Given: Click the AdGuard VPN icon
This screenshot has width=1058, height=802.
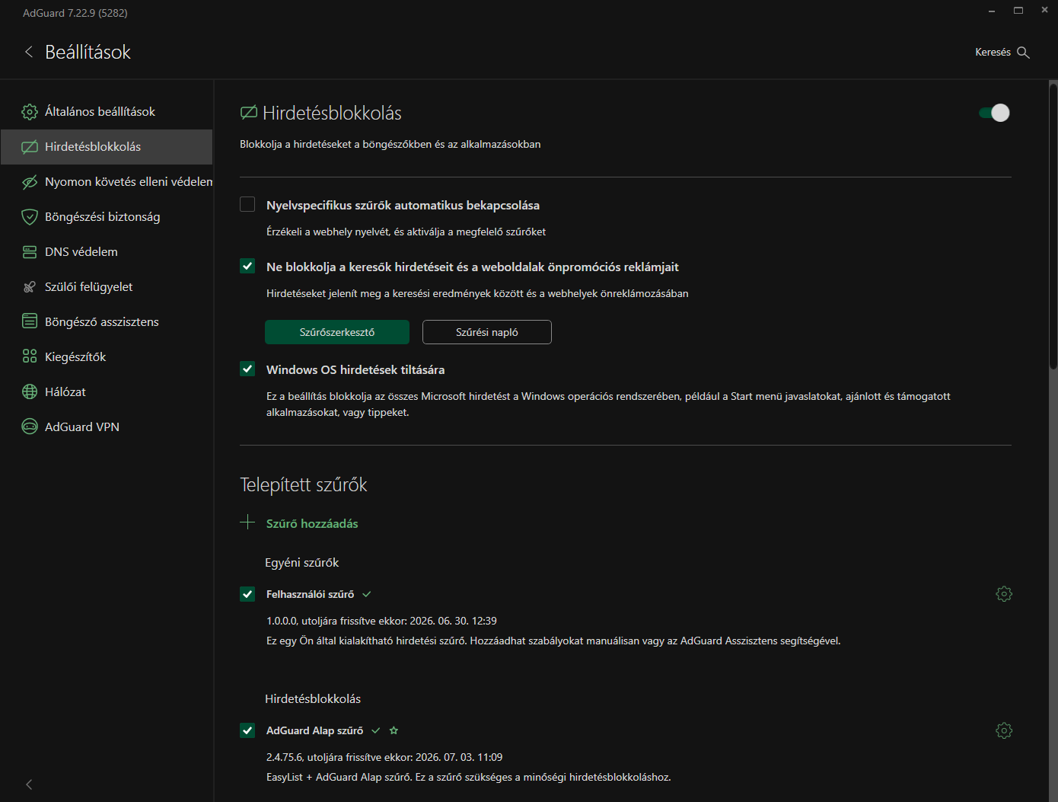Looking at the screenshot, I should [x=30, y=427].
